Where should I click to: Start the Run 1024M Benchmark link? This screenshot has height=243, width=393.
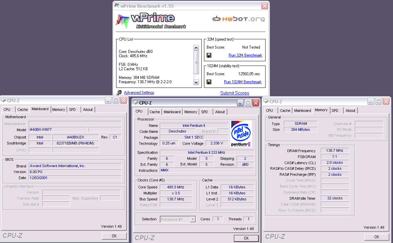coord(243,82)
